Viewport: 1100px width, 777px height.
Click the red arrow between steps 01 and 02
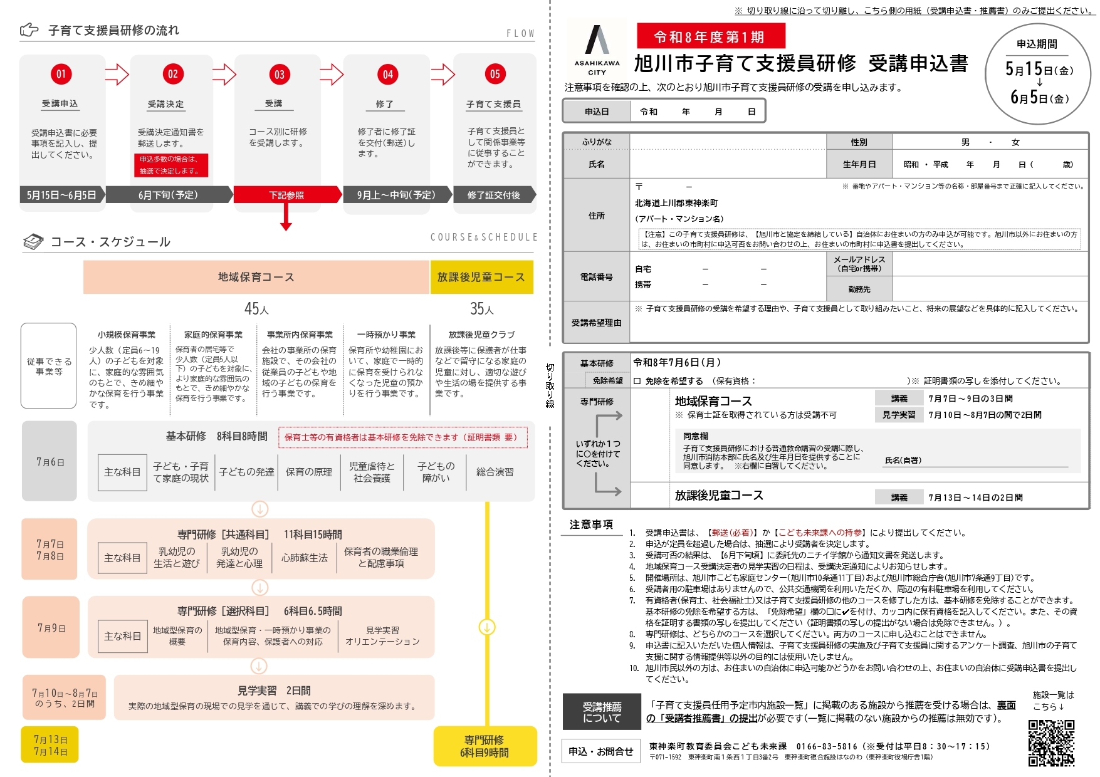click(x=117, y=75)
